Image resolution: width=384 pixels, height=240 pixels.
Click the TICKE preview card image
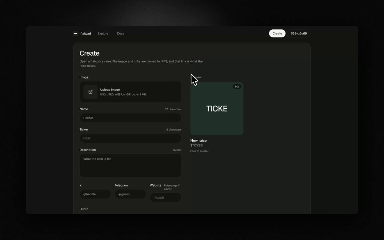point(217,109)
